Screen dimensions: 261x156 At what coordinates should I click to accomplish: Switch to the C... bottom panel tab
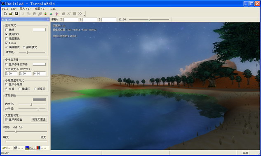42,148
